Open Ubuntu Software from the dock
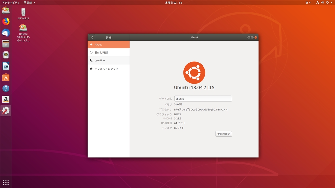The image size is (335, 188). point(6,77)
